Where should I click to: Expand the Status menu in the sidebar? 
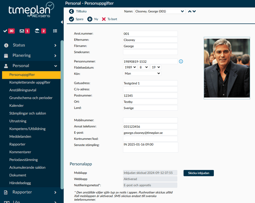(30, 45)
